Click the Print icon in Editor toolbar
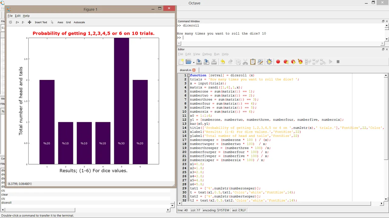Image resolution: width=389 pixels, height=218 pixels. 214,62
